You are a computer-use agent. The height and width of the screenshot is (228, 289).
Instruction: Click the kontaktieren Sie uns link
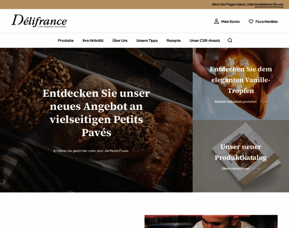269,5
